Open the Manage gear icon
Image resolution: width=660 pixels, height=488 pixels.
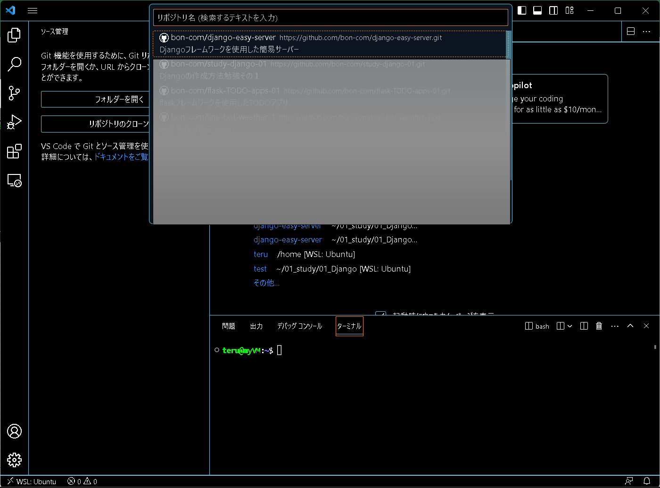[14, 460]
